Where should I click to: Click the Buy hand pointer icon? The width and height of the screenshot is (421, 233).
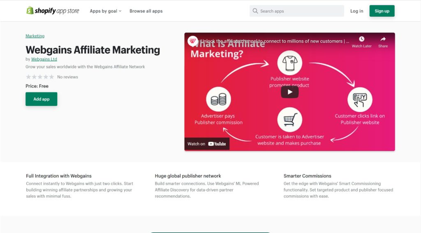pos(360,99)
